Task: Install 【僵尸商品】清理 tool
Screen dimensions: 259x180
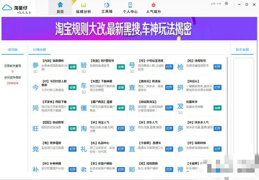Action: [x=121, y=108]
